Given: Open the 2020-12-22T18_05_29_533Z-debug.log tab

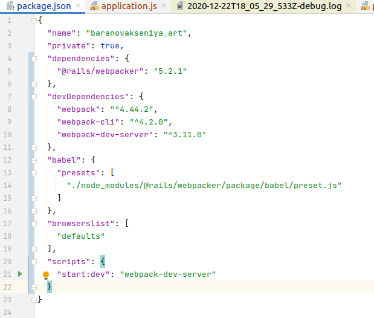Looking at the screenshot, I should 264,6.
